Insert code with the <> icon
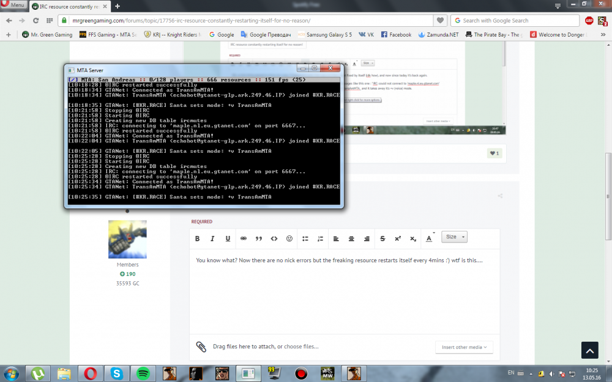 (274, 238)
